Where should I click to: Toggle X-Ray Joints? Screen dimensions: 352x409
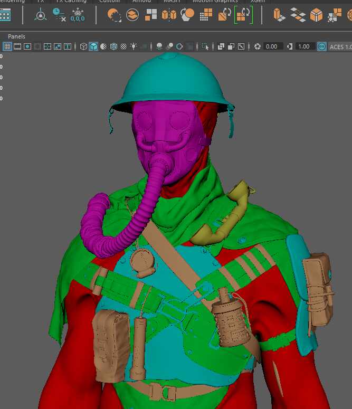pyautogui.click(x=241, y=46)
